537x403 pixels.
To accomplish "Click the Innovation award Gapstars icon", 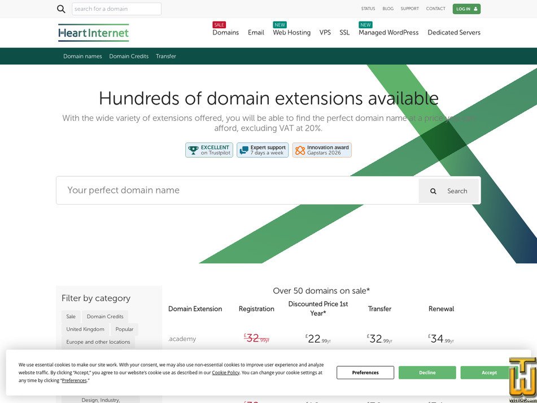I will pyautogui.click(x=300, y=150).
